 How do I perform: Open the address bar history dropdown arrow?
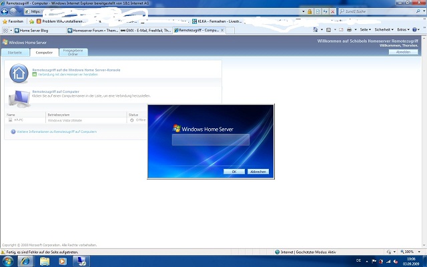click(304, 11)
